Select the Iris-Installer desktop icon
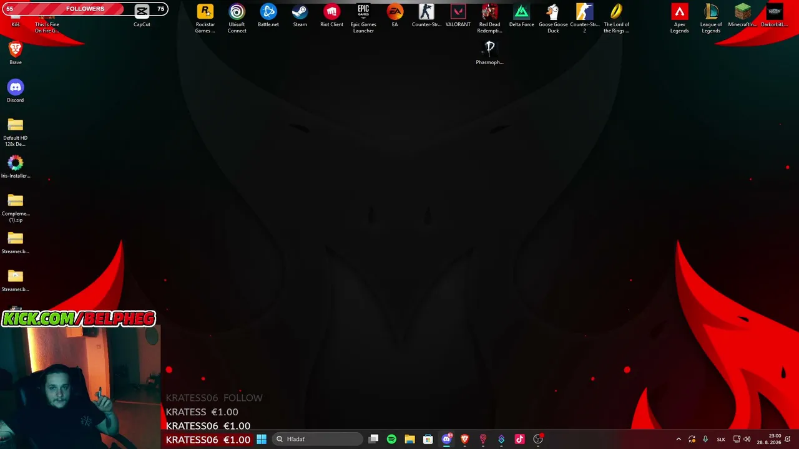 pos(16,167)
